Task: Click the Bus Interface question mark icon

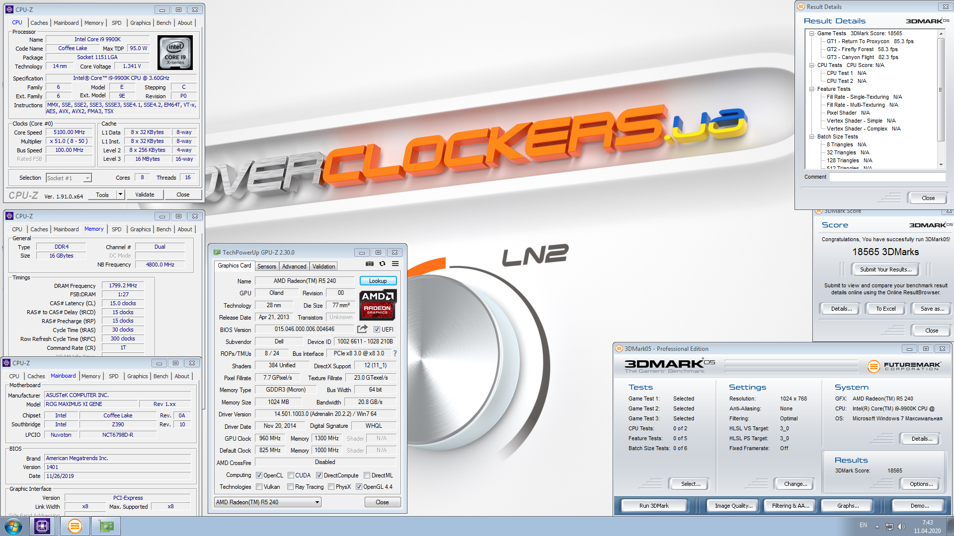Action: pyautogui.click(x=395, y=353)
